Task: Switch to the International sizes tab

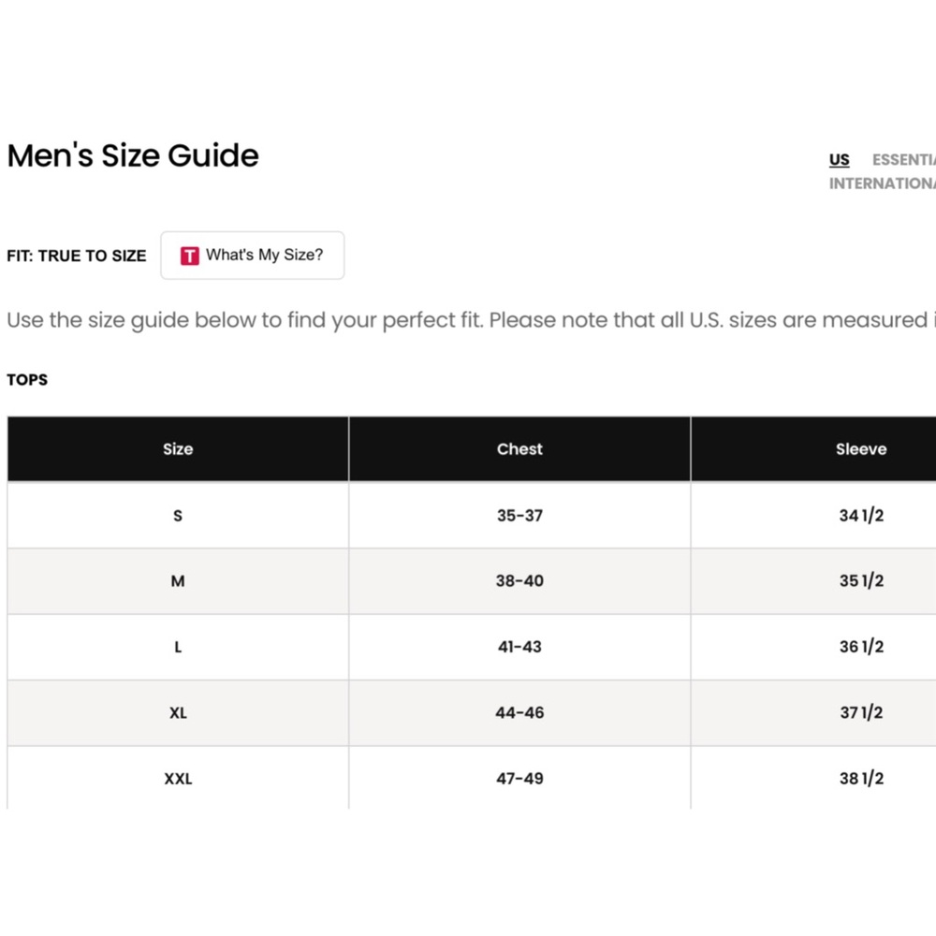Action: click(883, 183)
